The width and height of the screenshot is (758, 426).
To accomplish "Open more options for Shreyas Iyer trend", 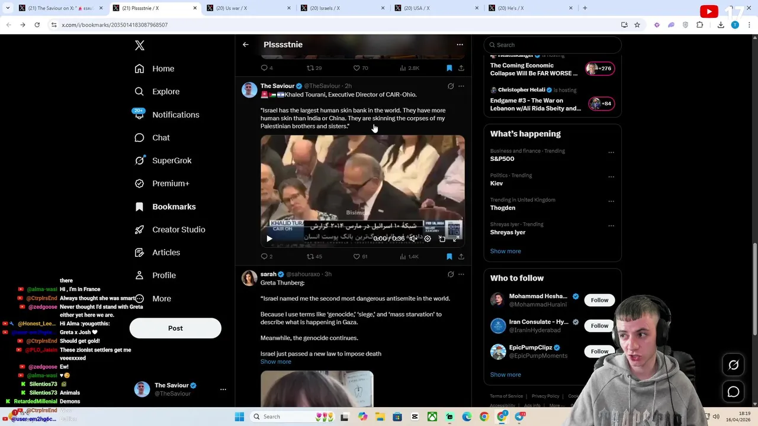I will click(611, 225).
